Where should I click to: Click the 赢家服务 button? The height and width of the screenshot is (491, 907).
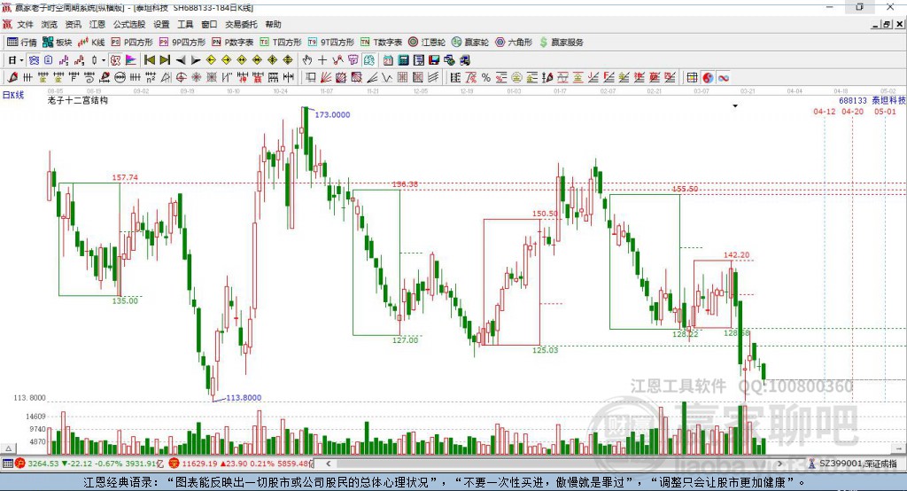coord(561,43)
